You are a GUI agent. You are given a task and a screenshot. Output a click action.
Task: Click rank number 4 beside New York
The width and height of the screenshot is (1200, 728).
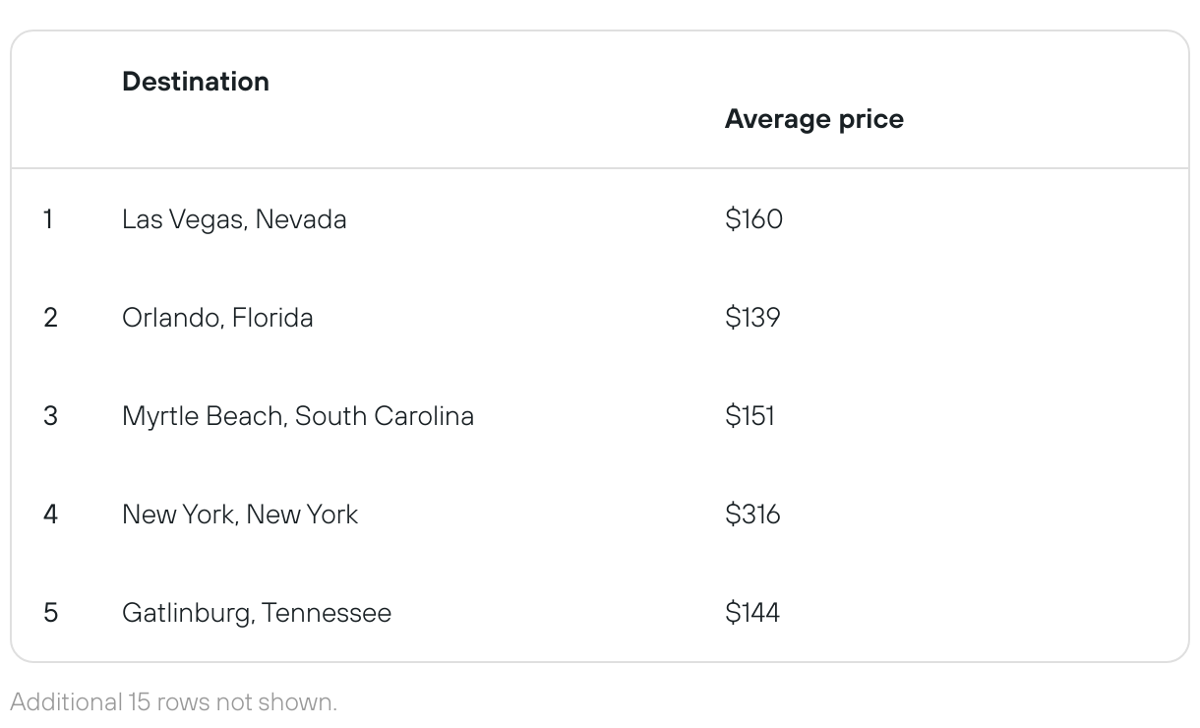point(50,514)
